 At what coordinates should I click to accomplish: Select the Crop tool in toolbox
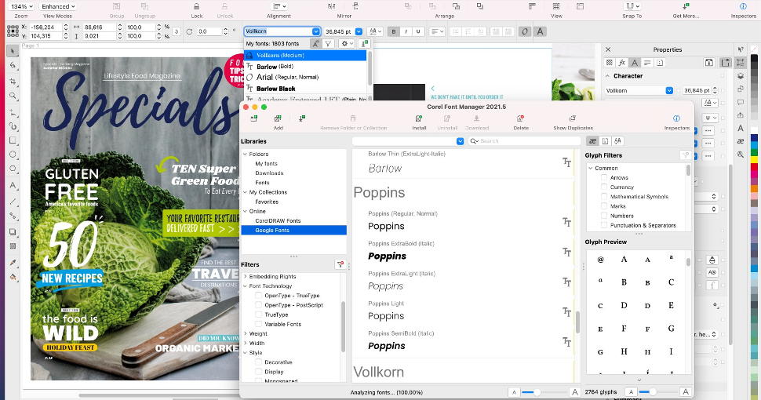pyautogui.click(x=13, y=81)
